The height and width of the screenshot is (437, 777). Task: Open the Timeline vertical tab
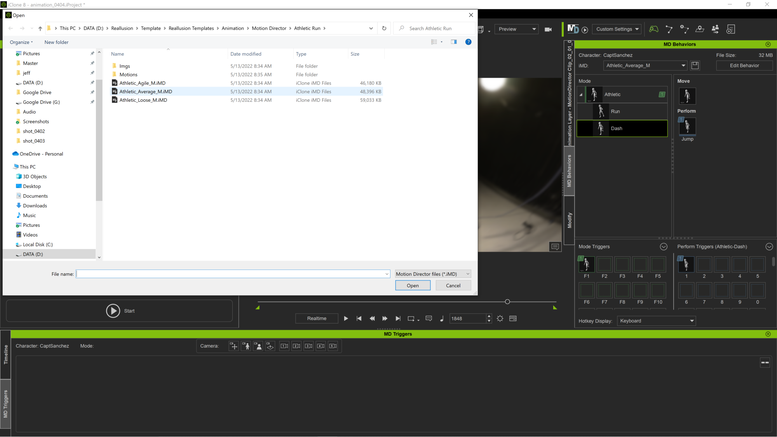pyautogui.click(x=5, y=354)
